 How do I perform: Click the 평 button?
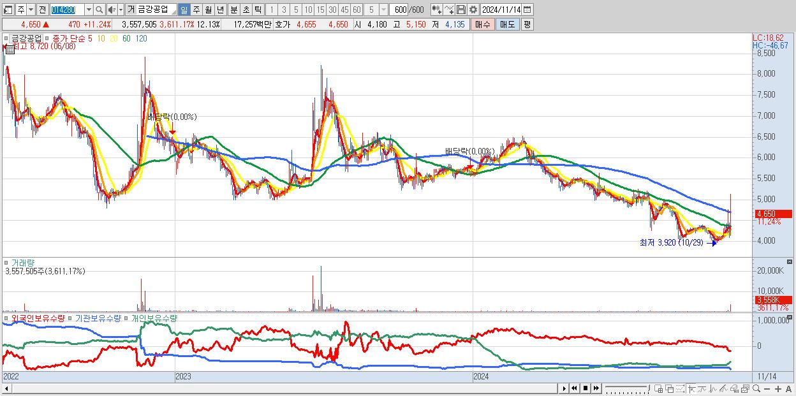pos(527,24)
